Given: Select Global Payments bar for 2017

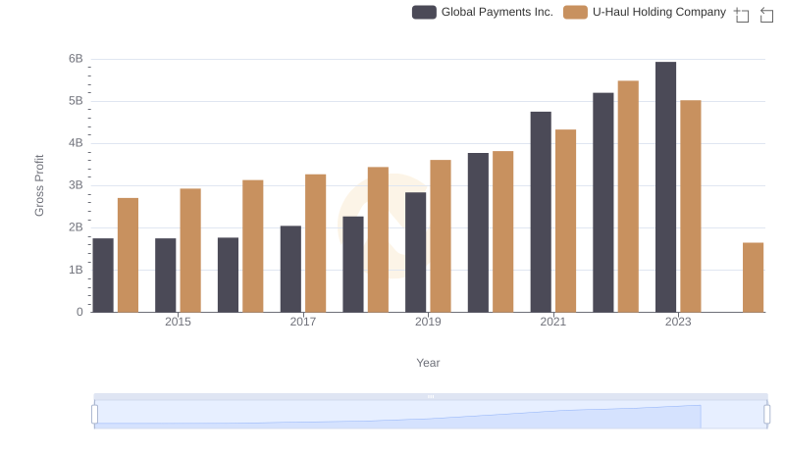Looking at the screenshot, I should tap(290, 269).
